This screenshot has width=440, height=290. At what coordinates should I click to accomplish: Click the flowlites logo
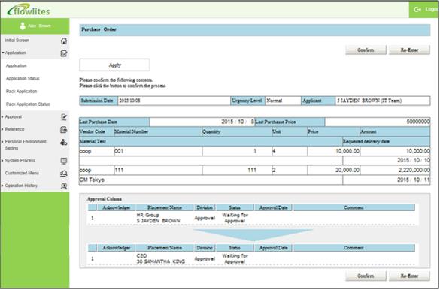click(x=29, y=10)
